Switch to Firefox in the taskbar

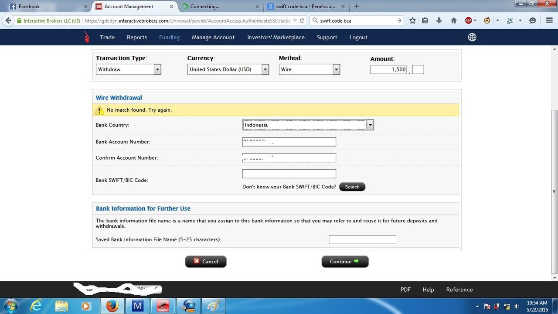[x=112, y=306]
